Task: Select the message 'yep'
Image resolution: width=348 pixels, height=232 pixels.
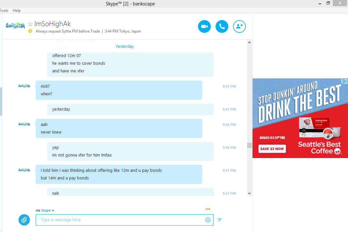Action: pos(55,148)
